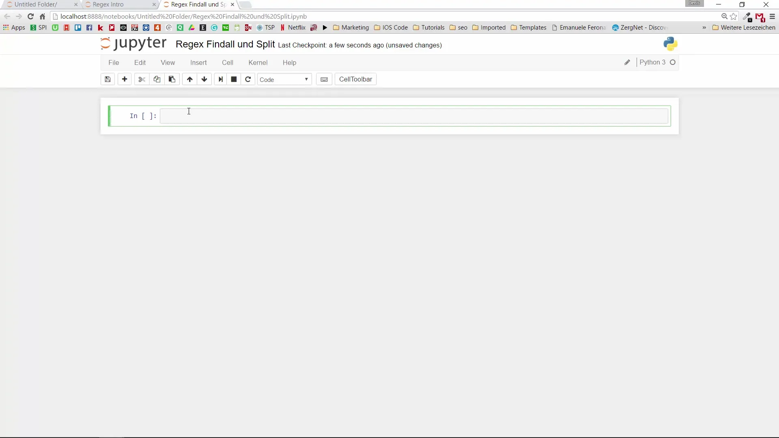
Task: Open the Trello bookmark icon
Action: point(78,28)
